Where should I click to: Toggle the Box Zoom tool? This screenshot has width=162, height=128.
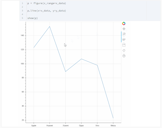point(124,34)
